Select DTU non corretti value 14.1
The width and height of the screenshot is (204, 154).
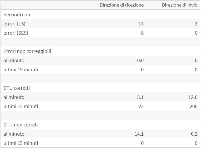coord(139,134)
